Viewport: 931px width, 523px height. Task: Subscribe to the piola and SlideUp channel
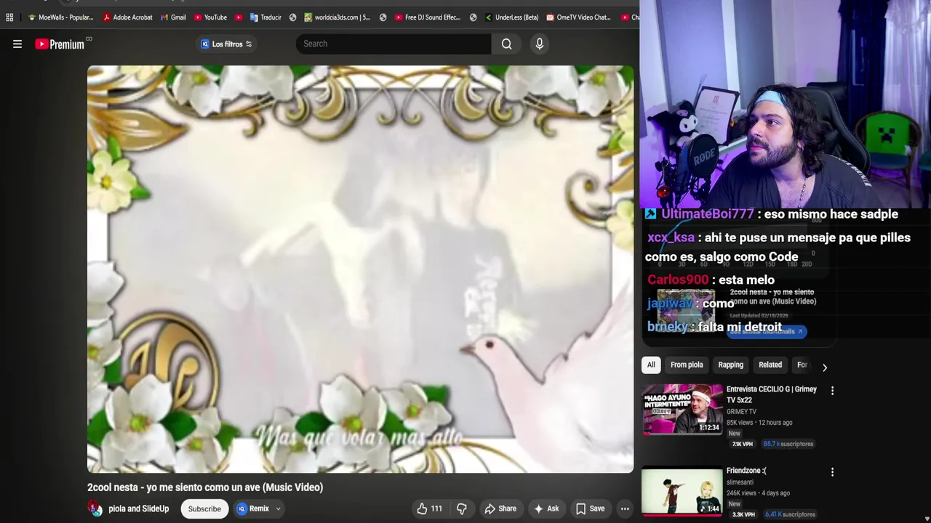click(204, 508)
